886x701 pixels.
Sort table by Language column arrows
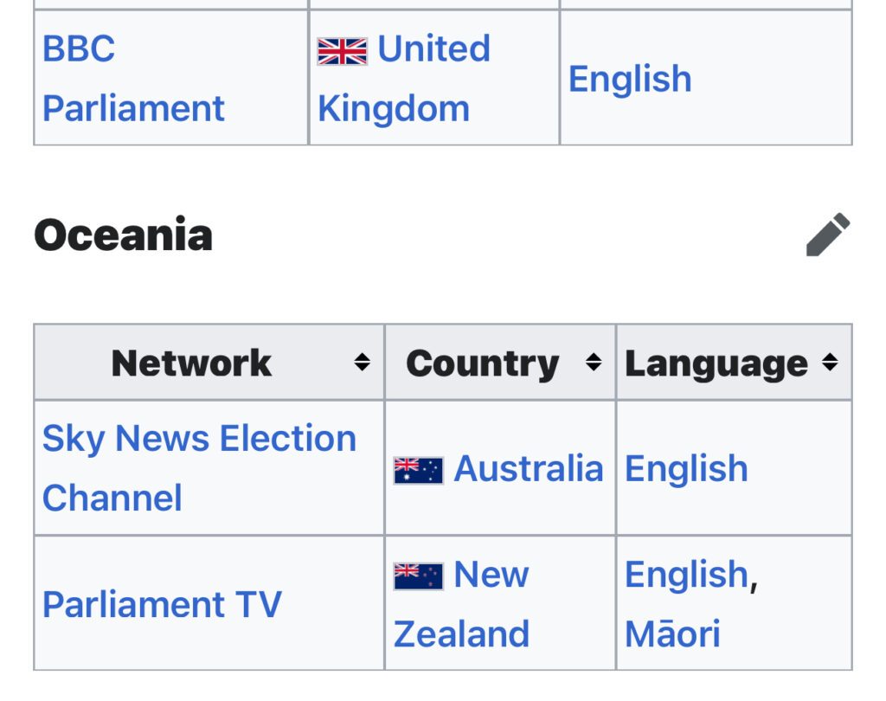click(830, 362)
